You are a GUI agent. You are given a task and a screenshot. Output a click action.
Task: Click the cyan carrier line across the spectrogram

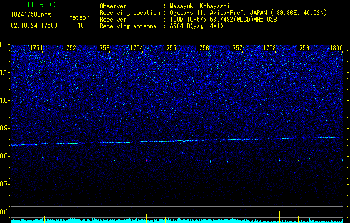(177, 141)
